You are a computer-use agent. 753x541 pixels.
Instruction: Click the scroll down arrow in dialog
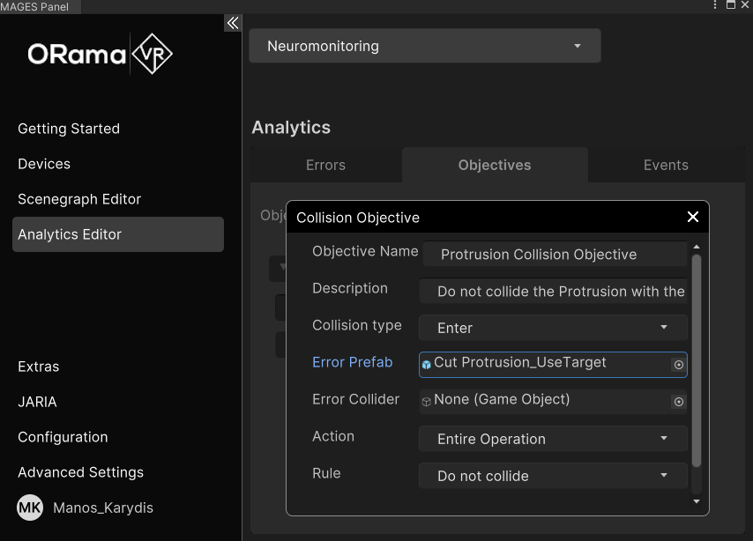coord(696,501)
